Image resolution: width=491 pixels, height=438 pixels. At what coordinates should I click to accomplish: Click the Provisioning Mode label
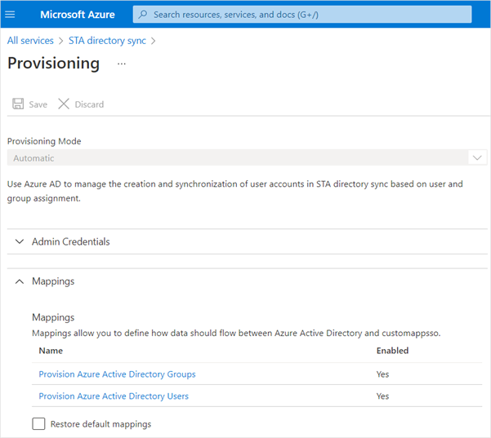tap(44, 141)
